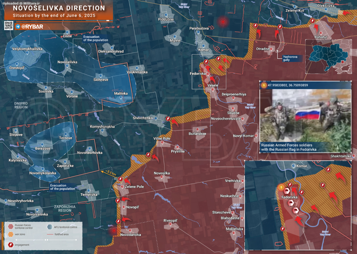Click the engagement marker northwest of Zelene Pole
The image size is (357, 254).
pos(120,179)
